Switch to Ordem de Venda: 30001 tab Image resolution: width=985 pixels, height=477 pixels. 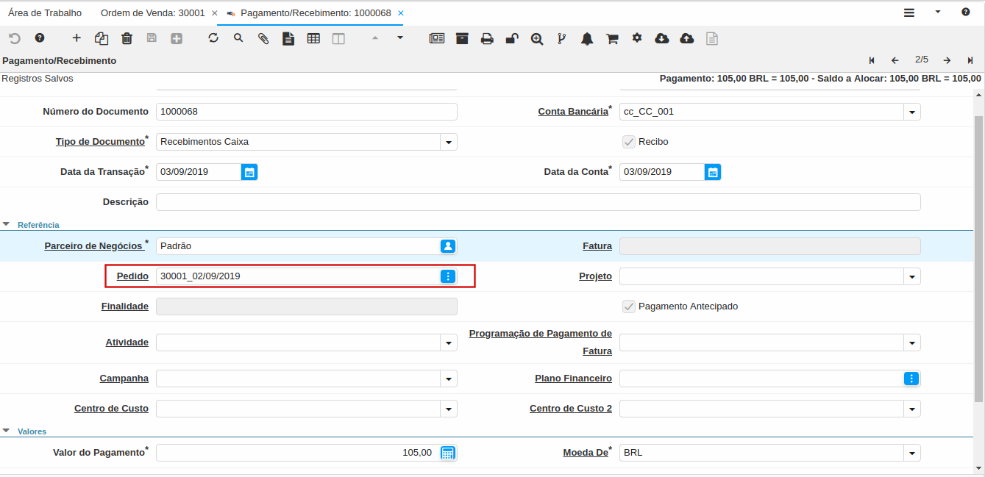click(152, 13)
